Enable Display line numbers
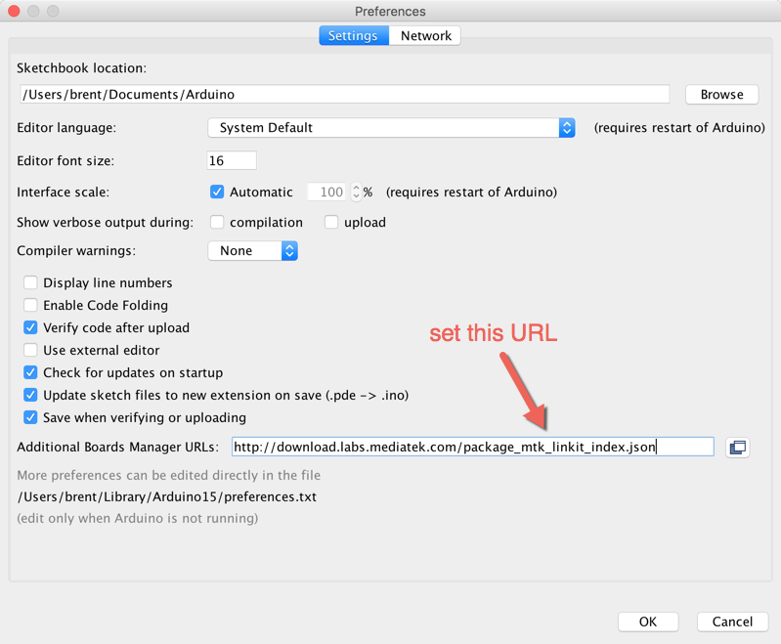Image resolution: width=781 pixels, height=644 pixels. coord(30,282)
